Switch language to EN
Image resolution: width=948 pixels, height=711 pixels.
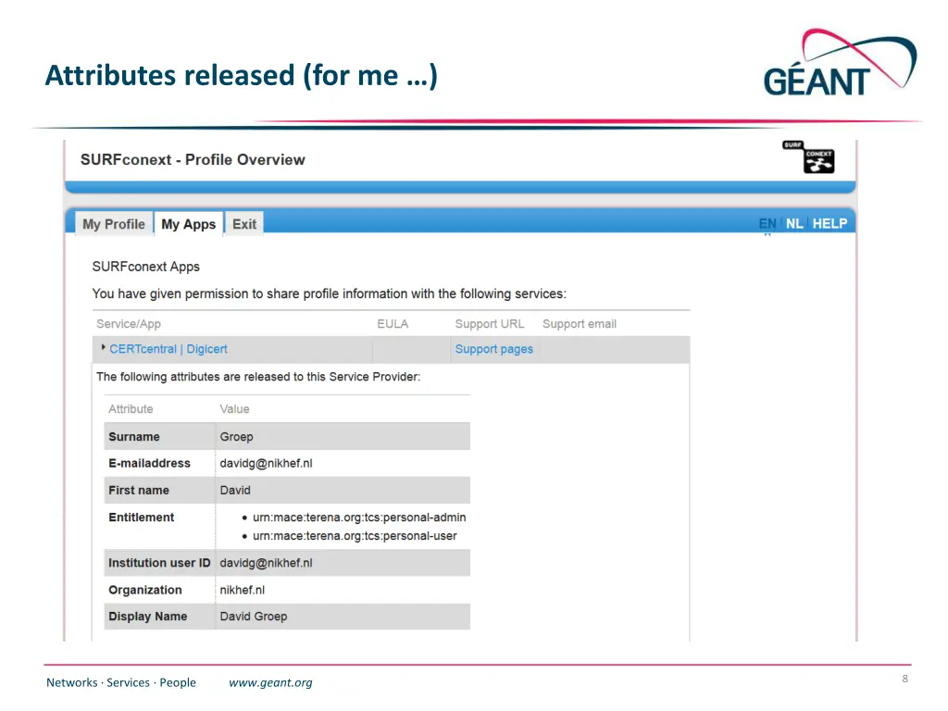pyautogui.click(x=767, y=224)
